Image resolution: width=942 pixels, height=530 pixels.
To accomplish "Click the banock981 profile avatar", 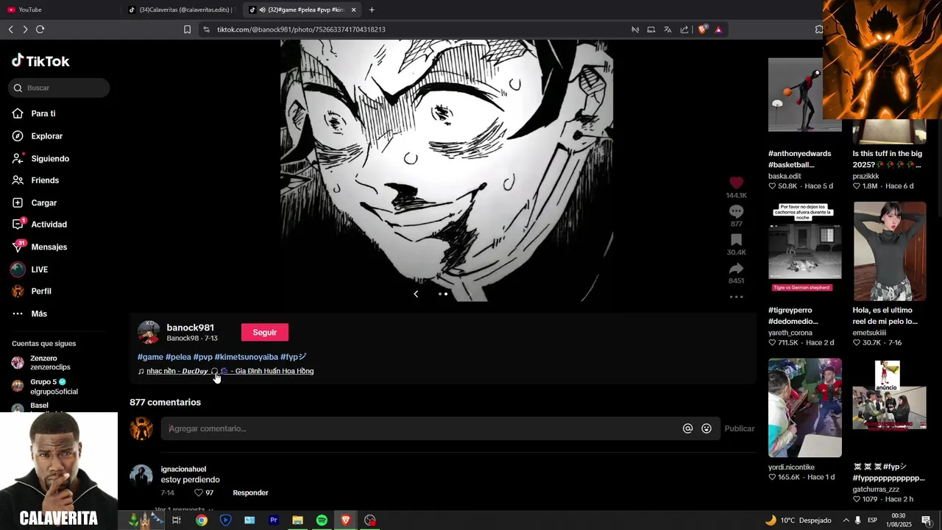I will tap(149, 332).
